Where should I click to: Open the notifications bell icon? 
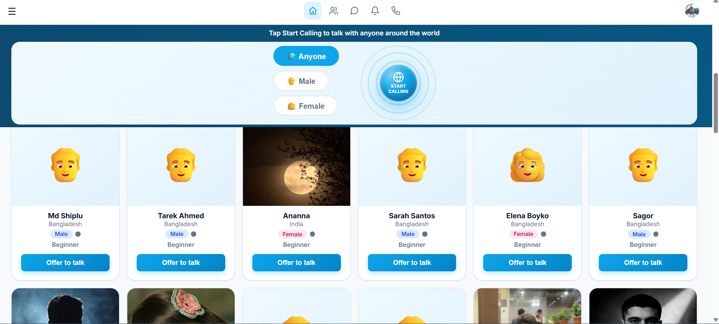[375, 11]
